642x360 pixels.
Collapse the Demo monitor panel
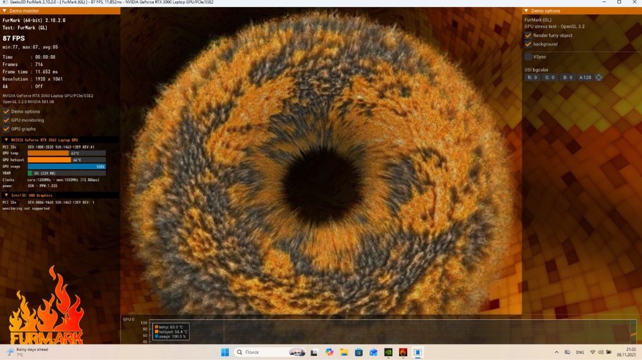click(x=4, y=11)
